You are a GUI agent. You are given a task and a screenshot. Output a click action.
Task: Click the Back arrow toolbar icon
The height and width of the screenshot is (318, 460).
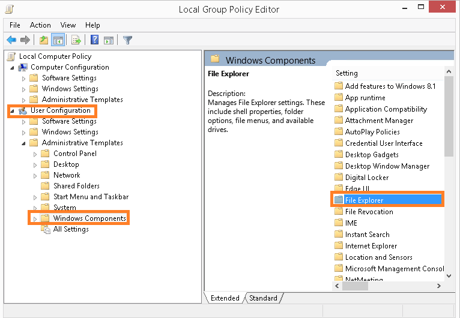(x=11, y=40)
